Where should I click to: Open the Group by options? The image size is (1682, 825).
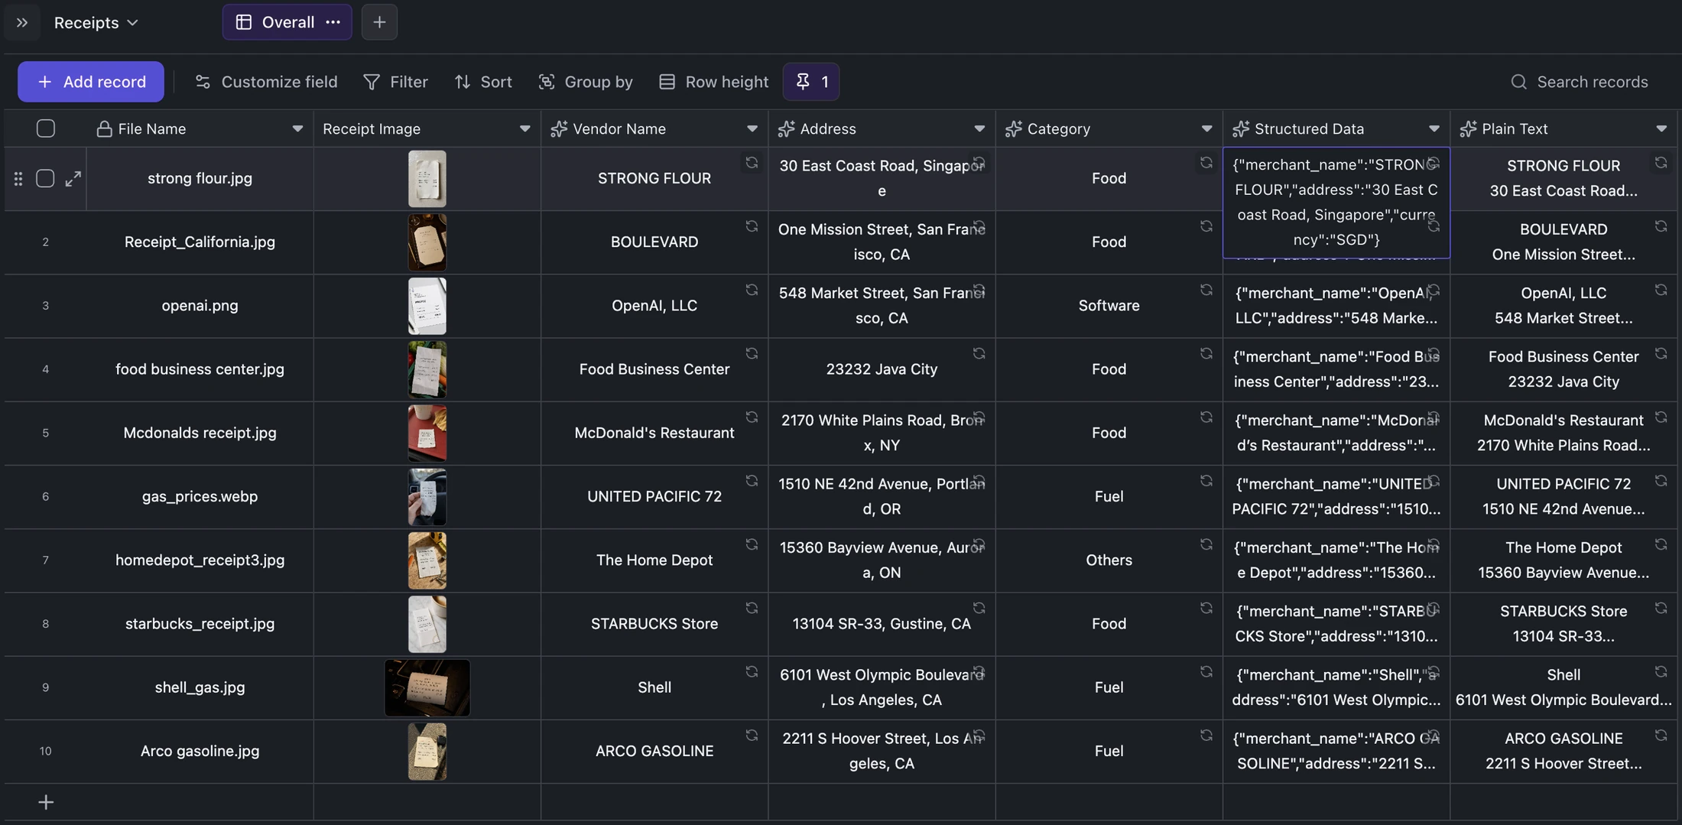coord(586,82)
